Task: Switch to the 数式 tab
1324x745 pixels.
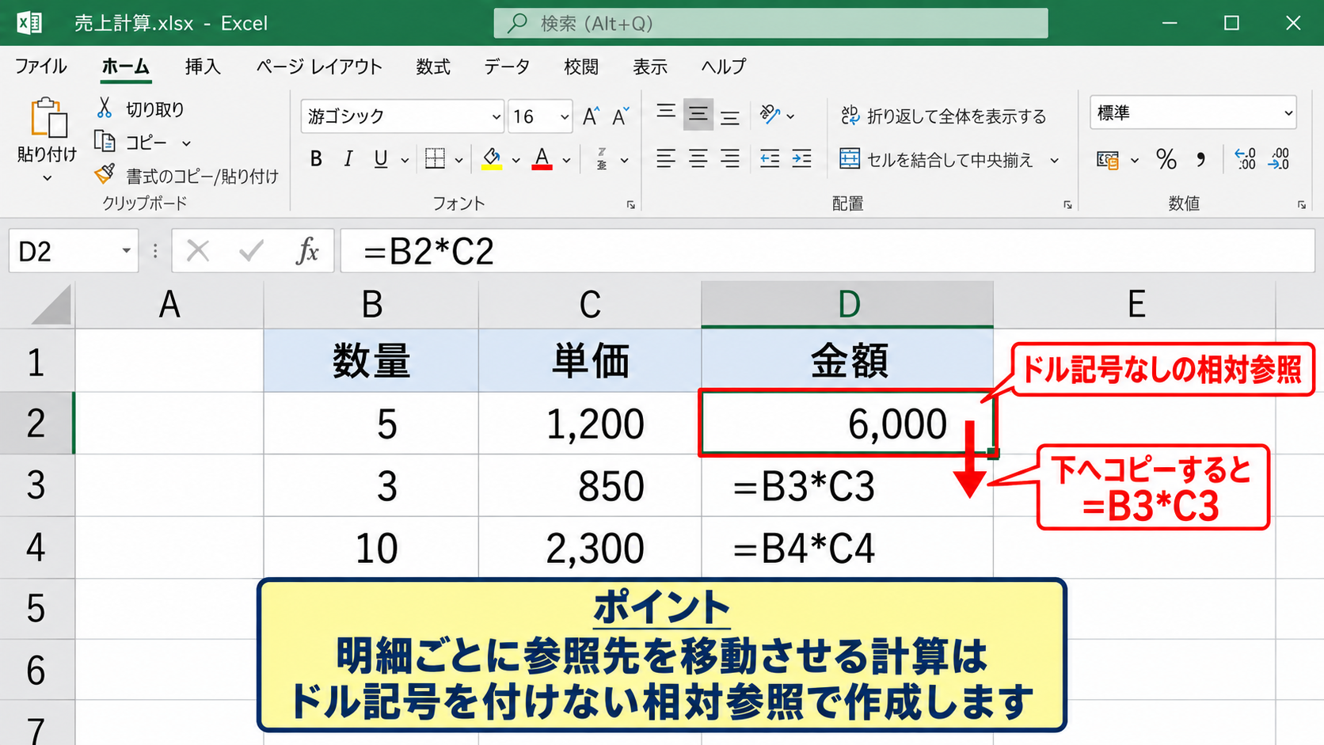Action: (433, 67)
